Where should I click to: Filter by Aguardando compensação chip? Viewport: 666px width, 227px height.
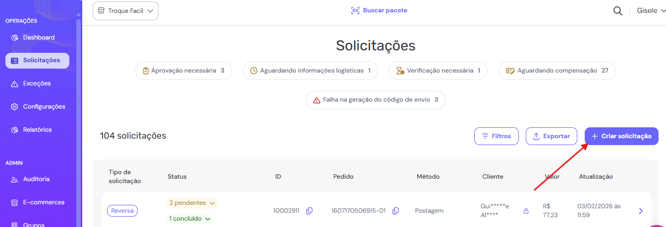point(557,71)
